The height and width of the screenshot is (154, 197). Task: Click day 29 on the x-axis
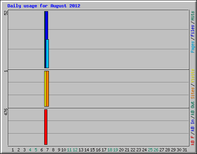tap(173, 150)
